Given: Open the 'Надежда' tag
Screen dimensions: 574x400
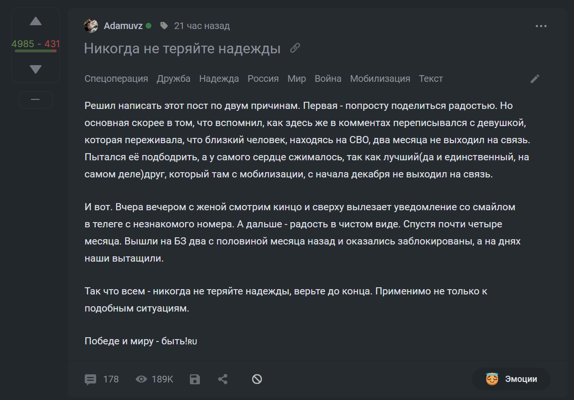Looking at the screenshot, I should pos(219,78).
